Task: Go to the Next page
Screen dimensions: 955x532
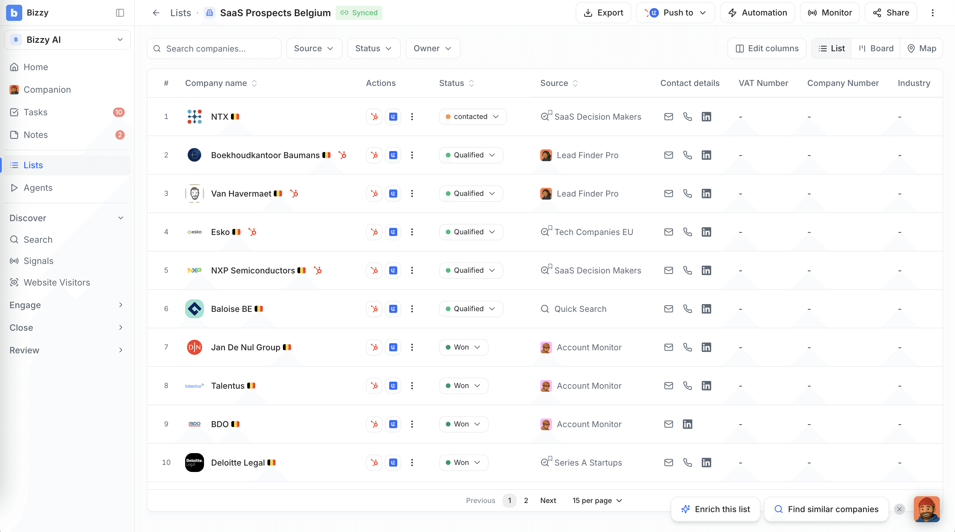Action: [x=548, y=501]
